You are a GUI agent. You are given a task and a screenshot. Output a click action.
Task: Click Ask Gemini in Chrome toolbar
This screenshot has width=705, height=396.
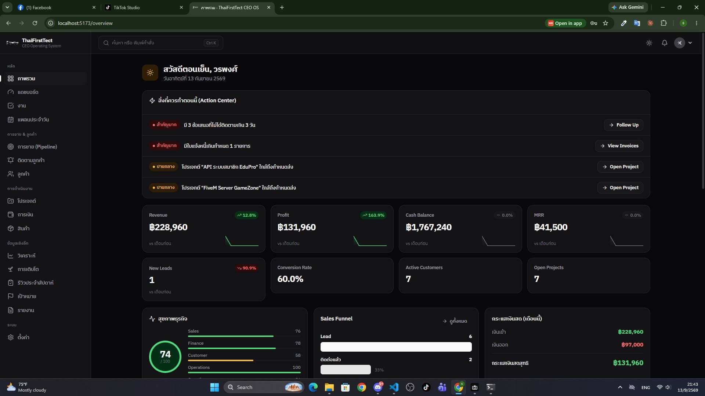(x=628, y=7)
